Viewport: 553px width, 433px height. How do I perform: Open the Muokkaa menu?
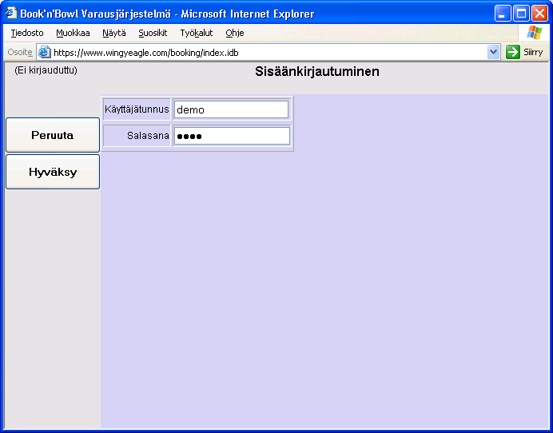pos(73,33)
